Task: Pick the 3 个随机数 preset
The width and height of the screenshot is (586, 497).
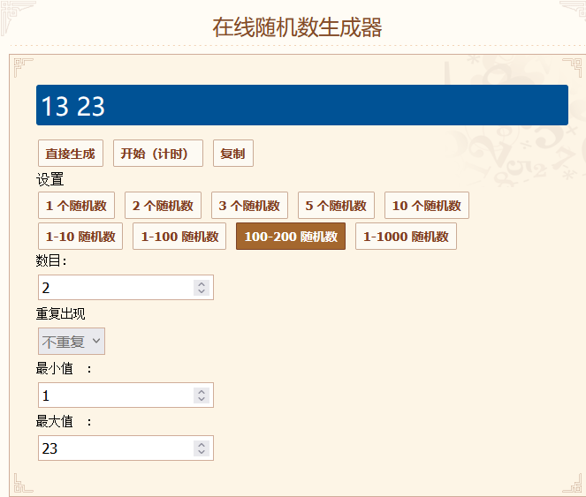Action: (249, 206)
